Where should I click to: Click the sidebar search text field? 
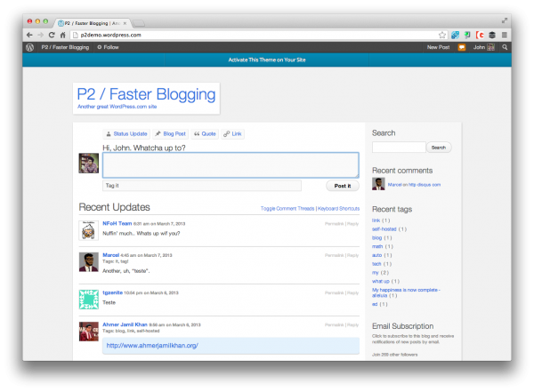[399, 148]
